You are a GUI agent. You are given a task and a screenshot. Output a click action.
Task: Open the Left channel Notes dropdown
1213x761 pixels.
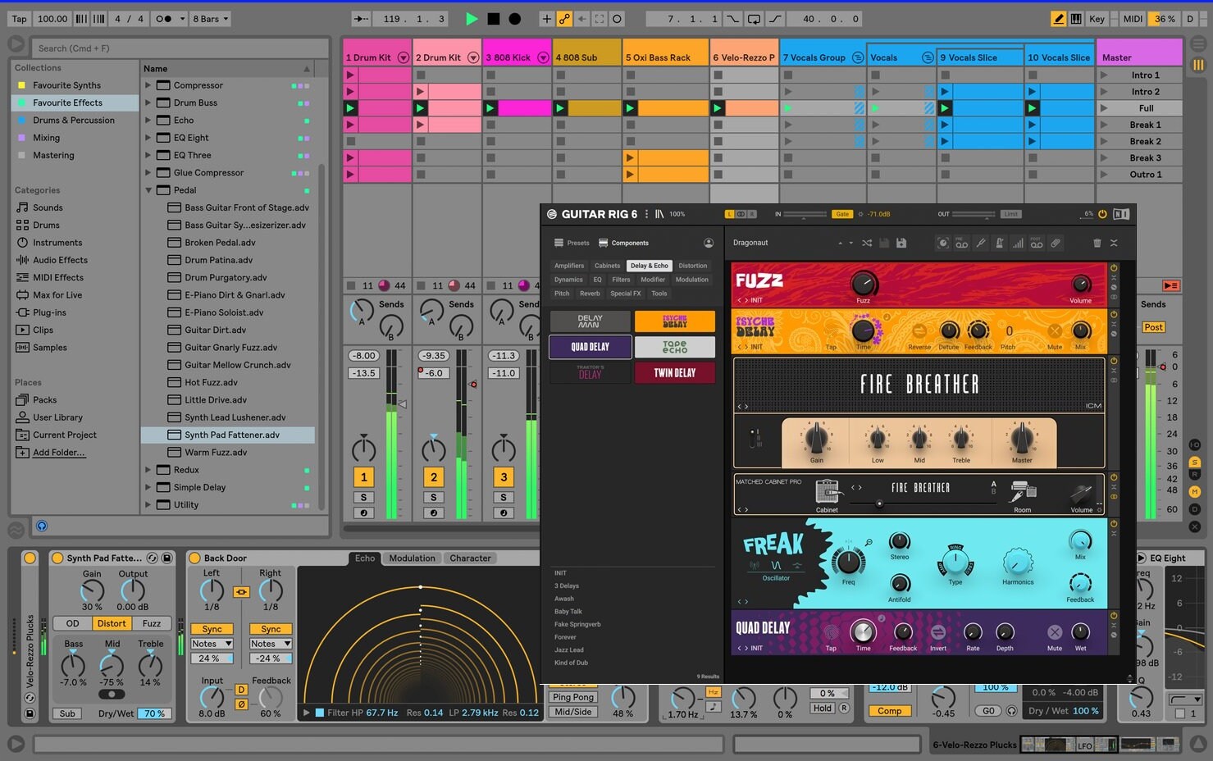tap(212, 644)
